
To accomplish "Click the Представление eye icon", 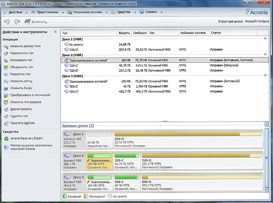I will coord(33,12).
